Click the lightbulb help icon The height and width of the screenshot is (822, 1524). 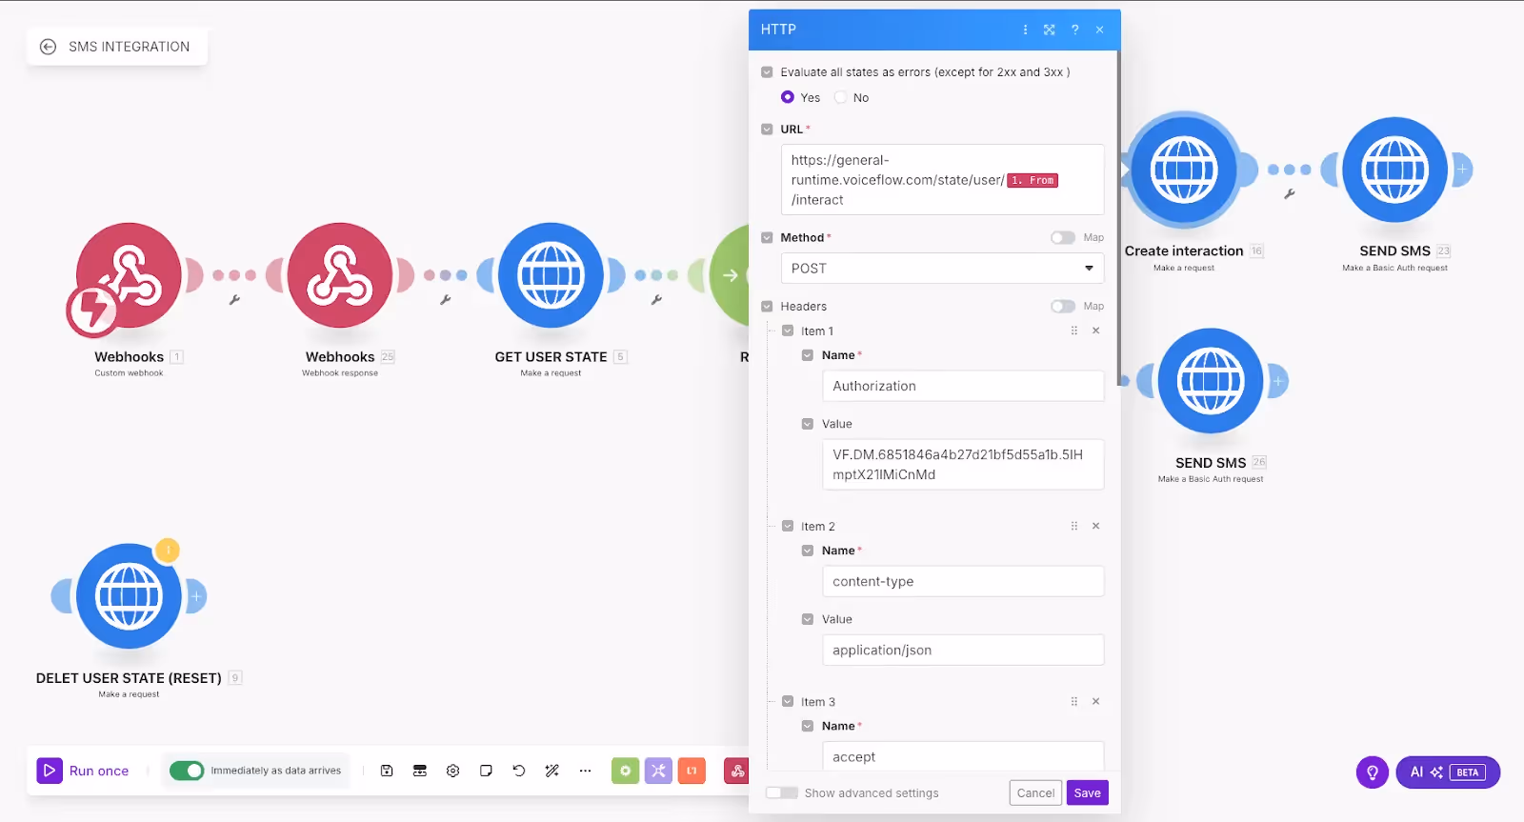(1373, 772)
